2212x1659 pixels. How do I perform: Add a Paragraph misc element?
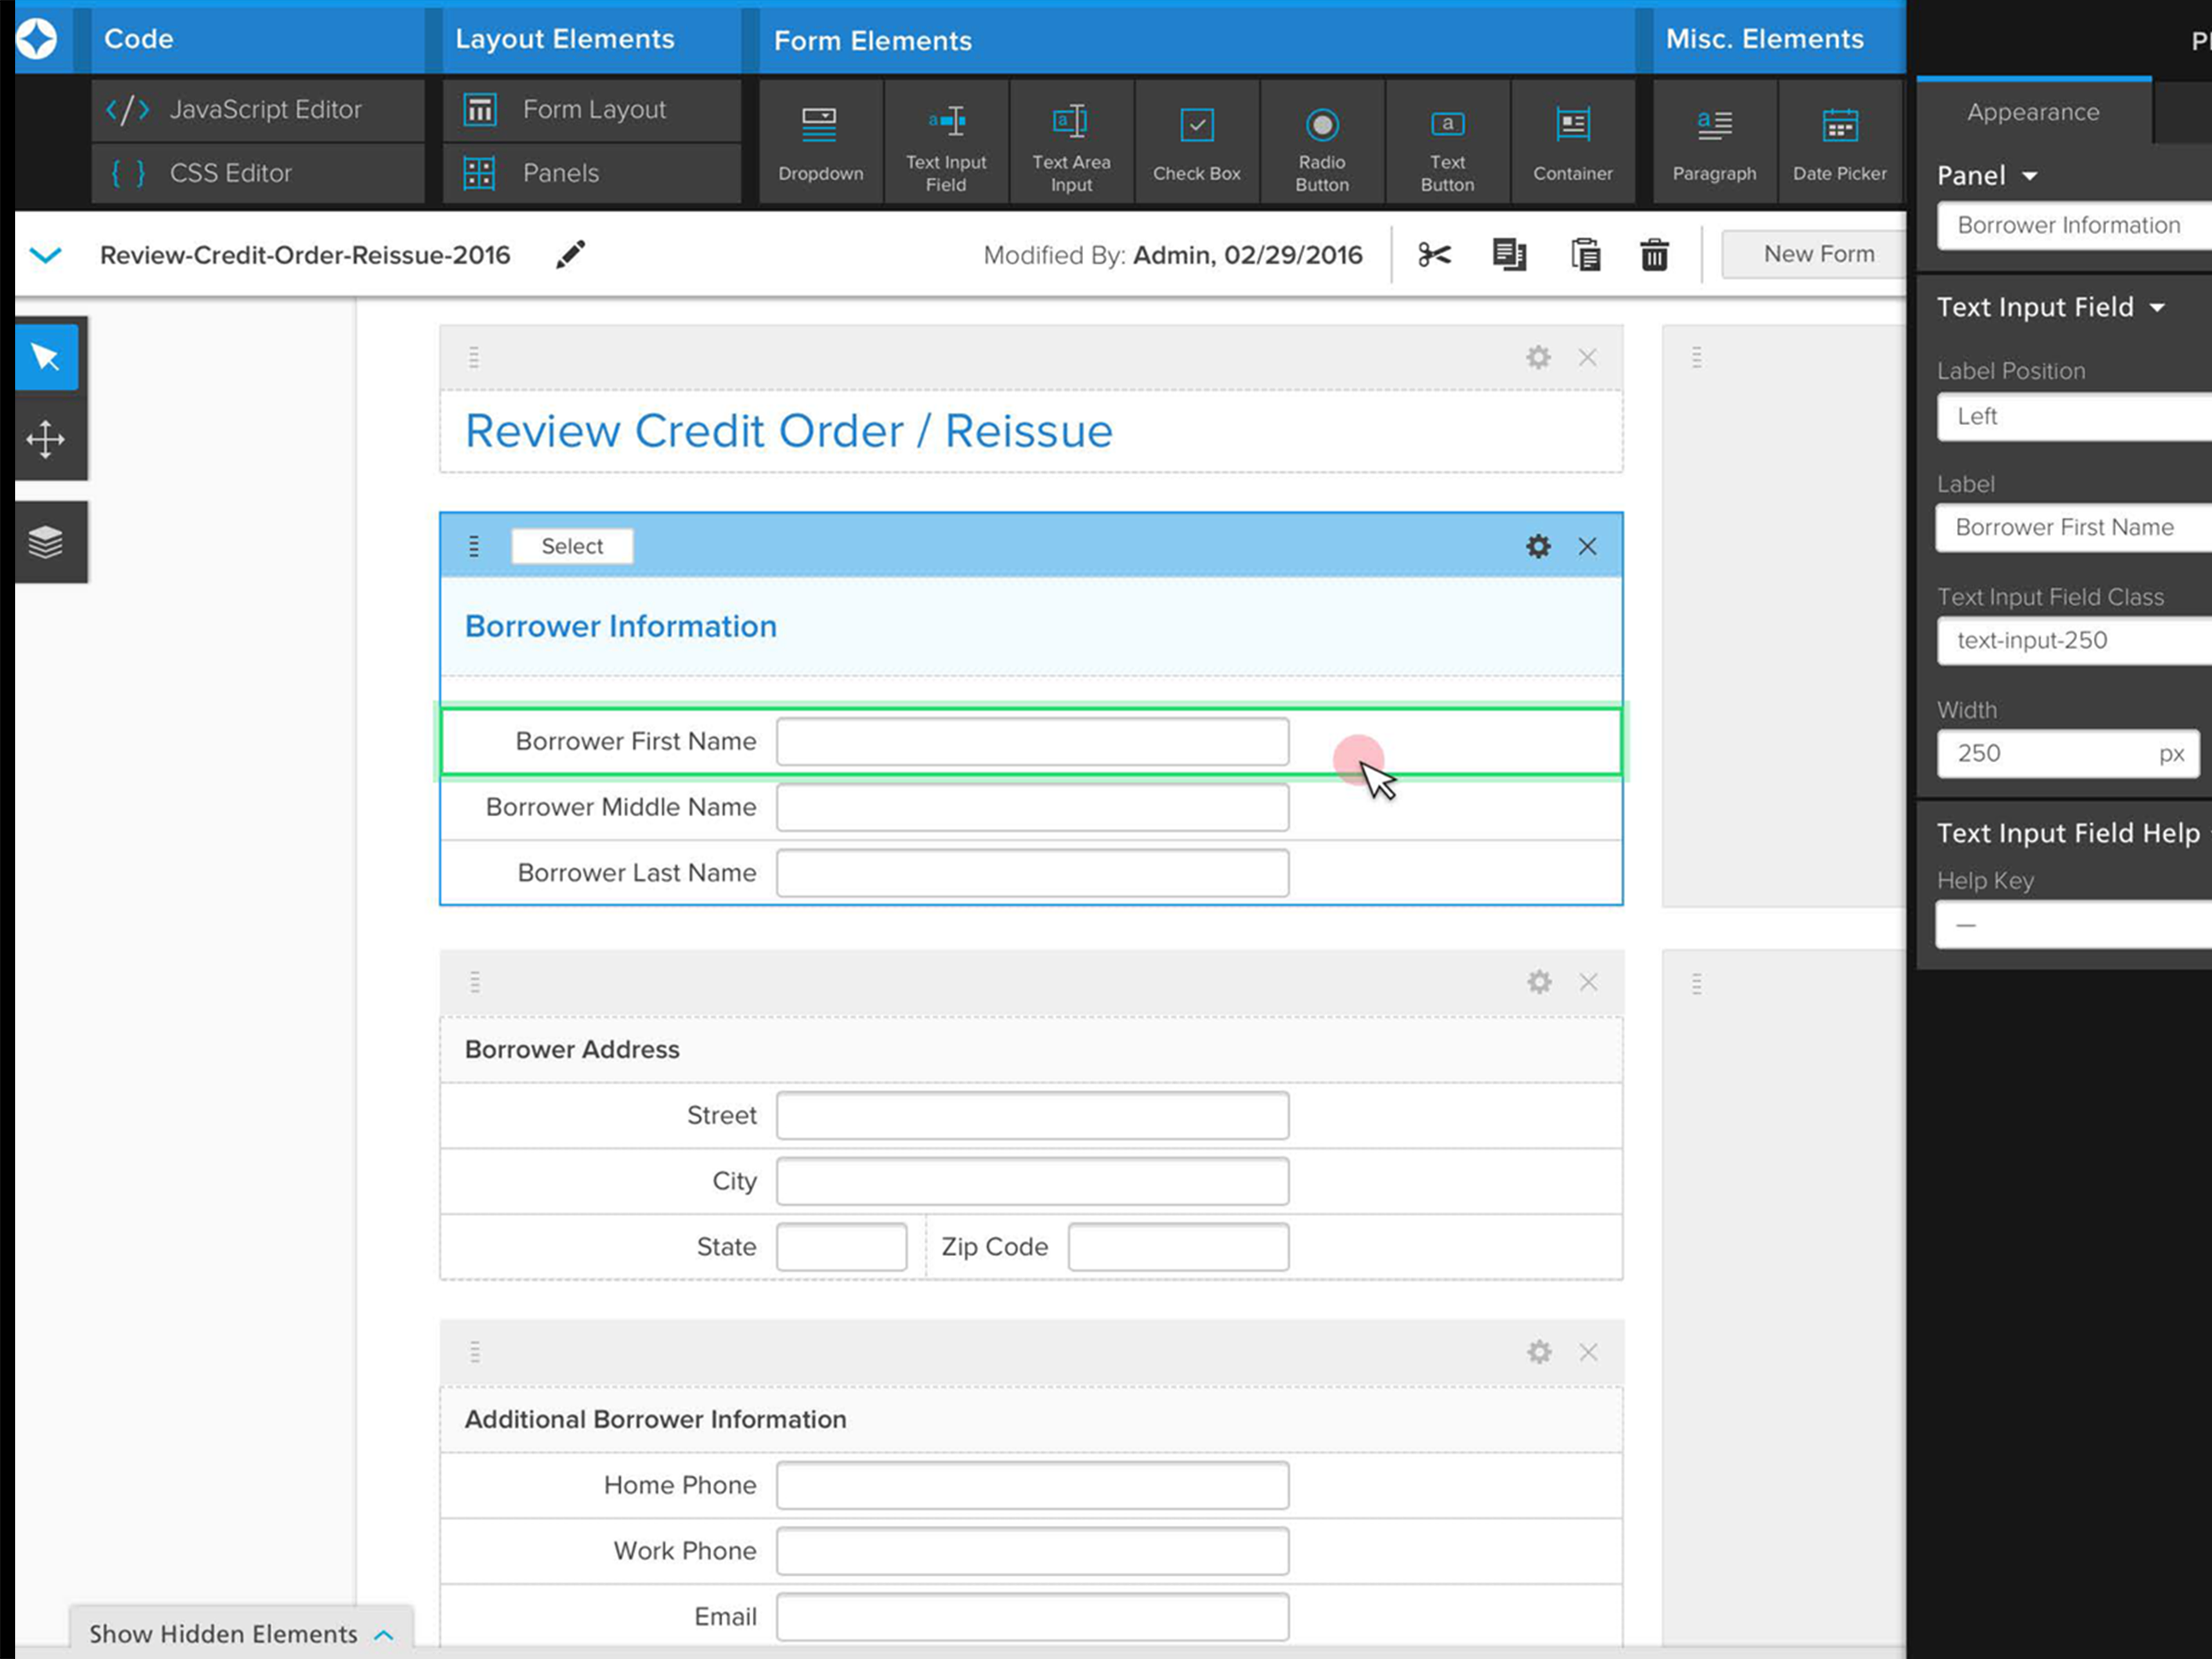click(x=1714, y=143)
